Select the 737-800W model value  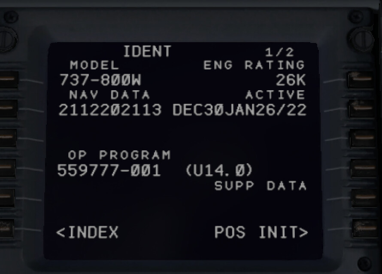coord(100,80)
